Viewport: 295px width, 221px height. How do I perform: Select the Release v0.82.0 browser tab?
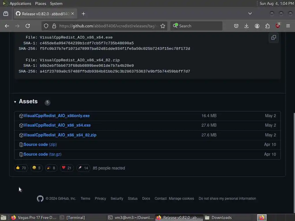coord(45,14)
